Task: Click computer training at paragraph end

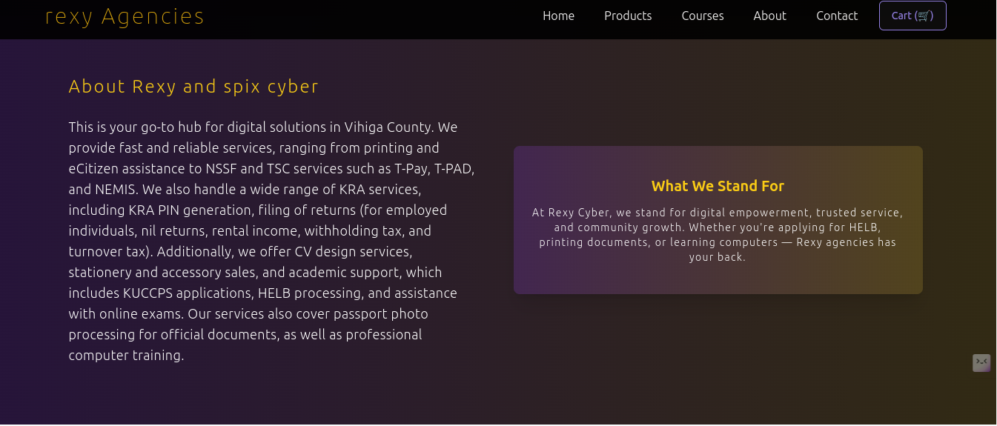Action: point(126,355)
